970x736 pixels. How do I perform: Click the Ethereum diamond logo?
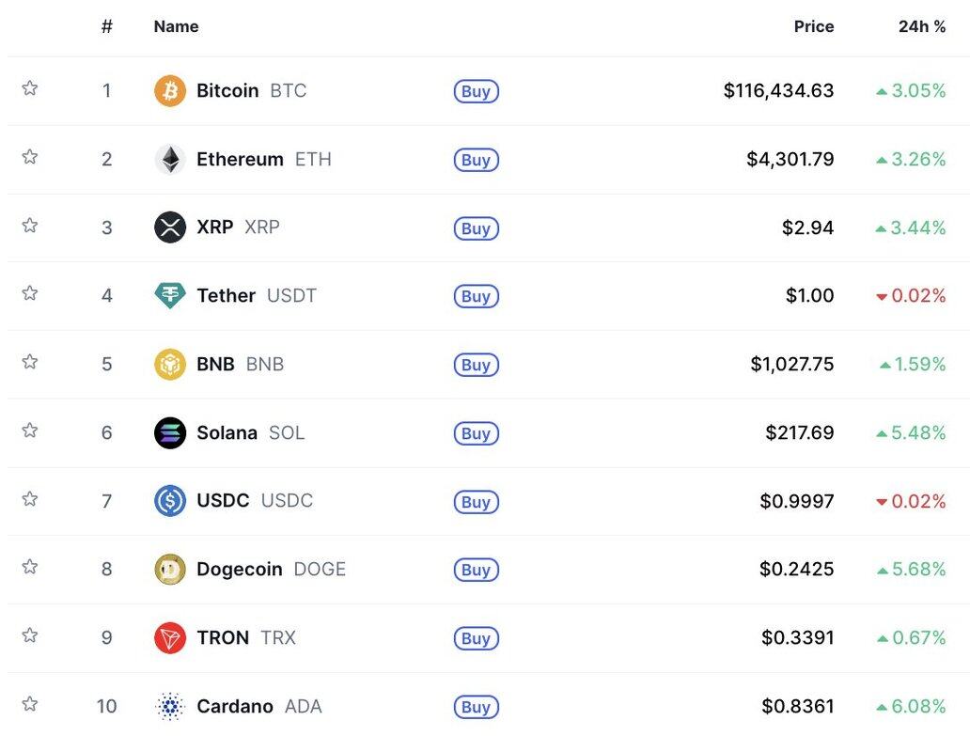tap(170, 160)
